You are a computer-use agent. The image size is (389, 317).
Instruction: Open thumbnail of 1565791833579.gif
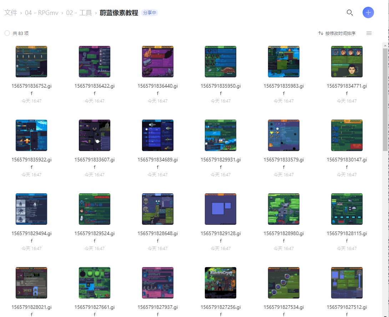[x=284, y=135]
